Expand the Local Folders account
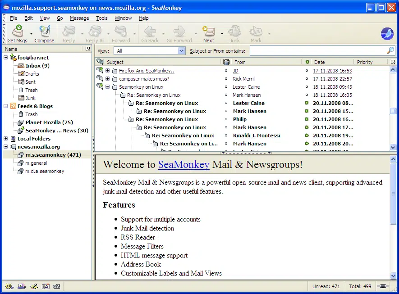The height and width of the screenshot is (294, 399). click(5, 139)
